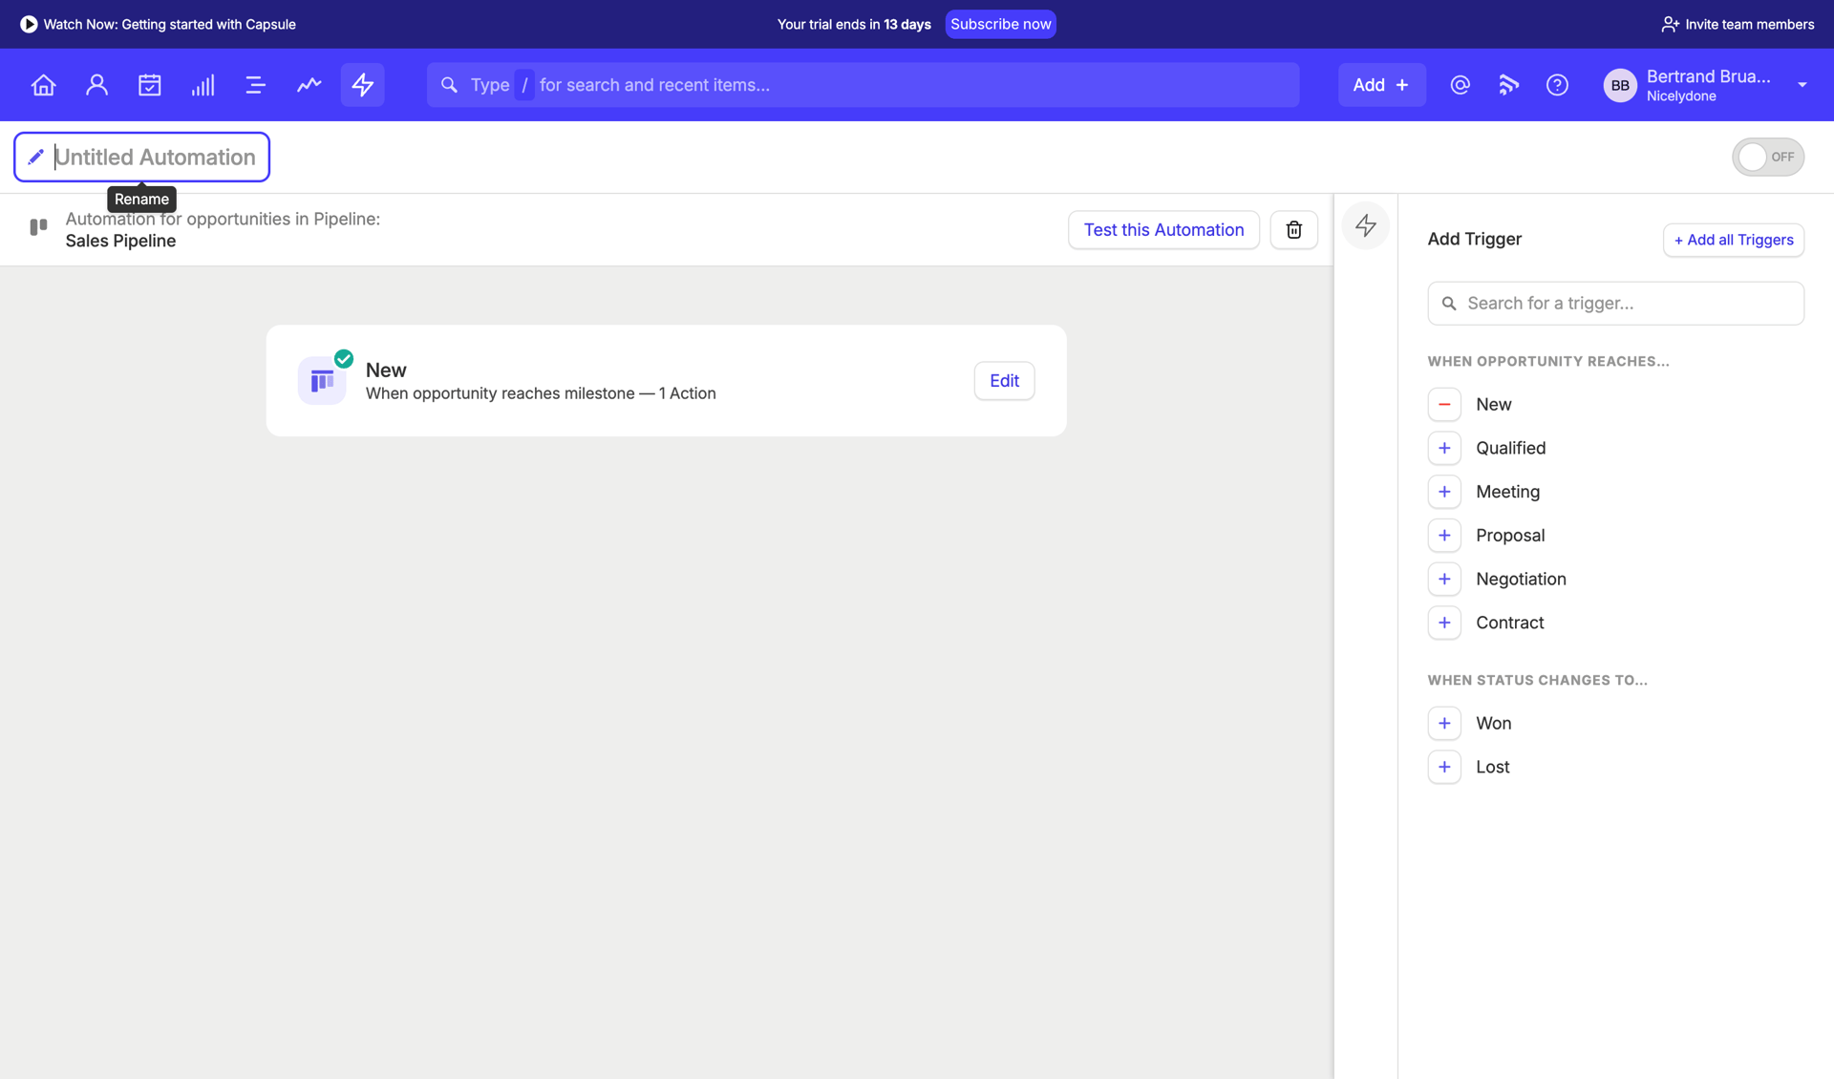
Task: Switch the automation toggle from OFF to ON
Action: coord(1767,156)
